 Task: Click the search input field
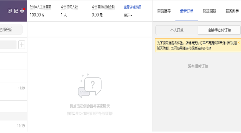click(7, 45)
